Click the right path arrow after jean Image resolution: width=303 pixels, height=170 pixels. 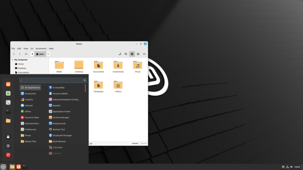tap(48, 54)
